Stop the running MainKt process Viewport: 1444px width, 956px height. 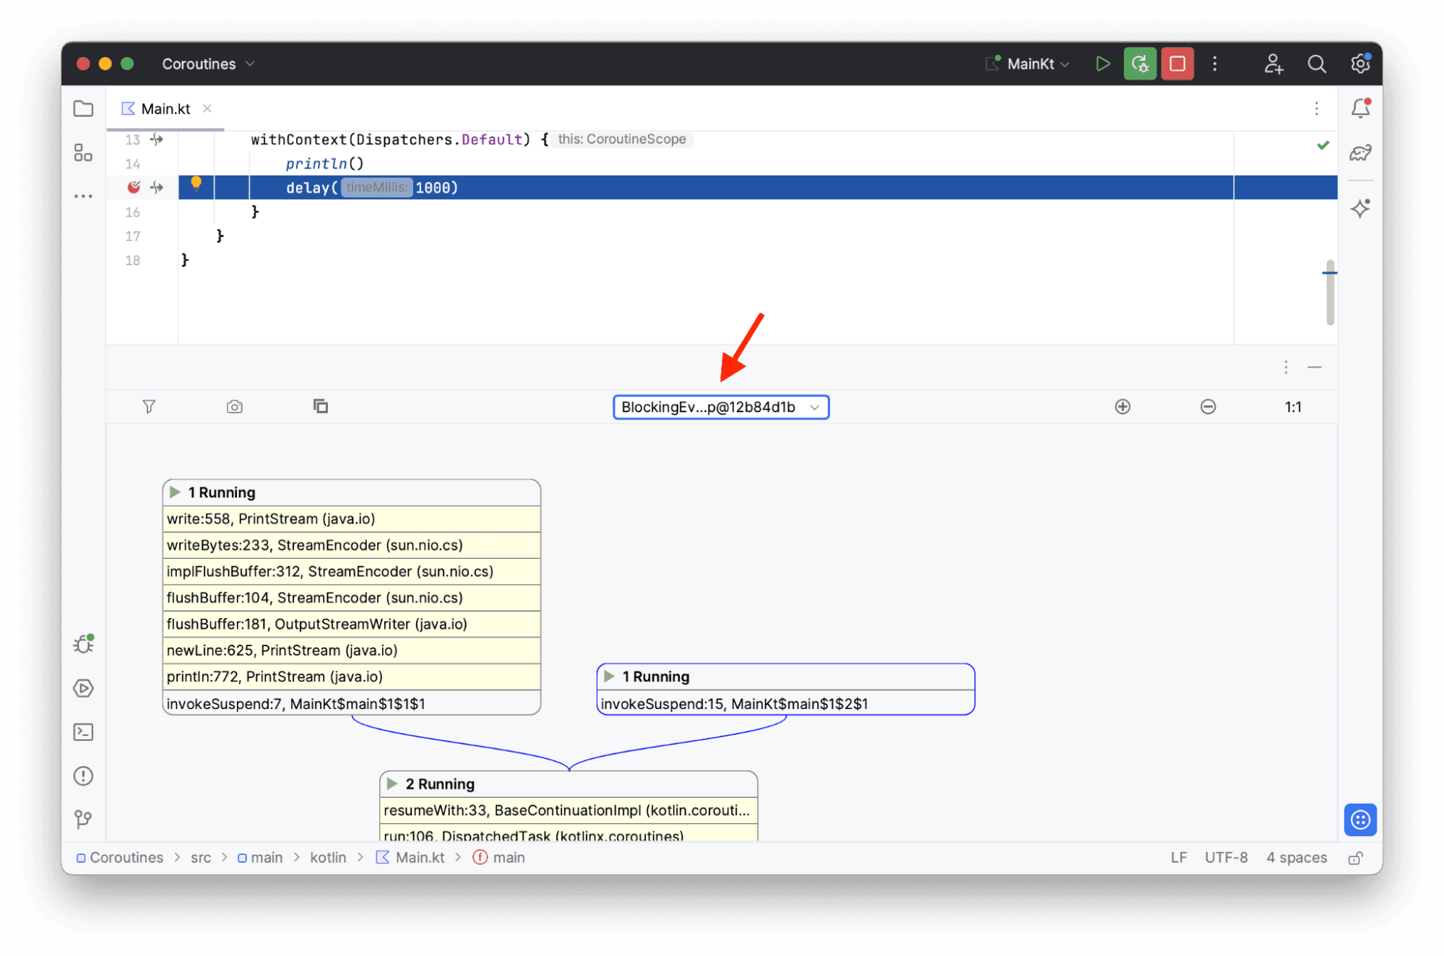(1177, 64)
